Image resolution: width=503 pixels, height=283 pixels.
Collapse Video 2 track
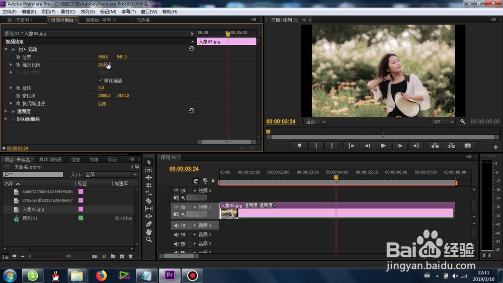click(195, 190)
